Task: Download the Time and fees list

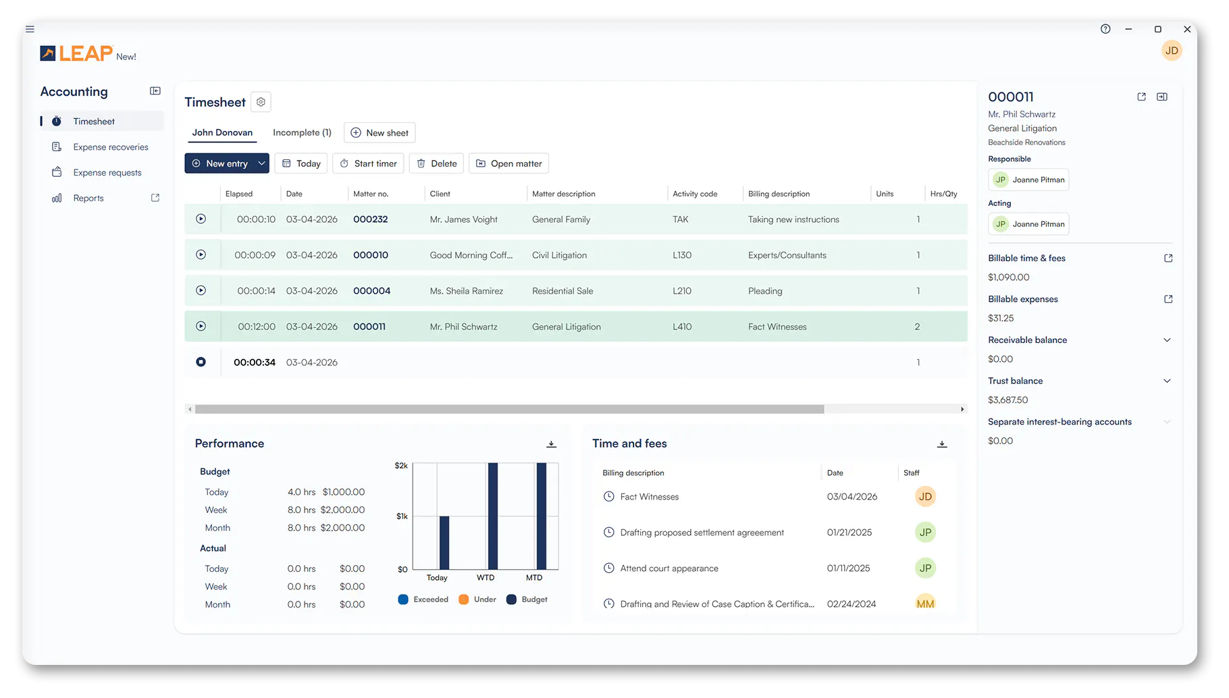Action: (x=942, y=444)
